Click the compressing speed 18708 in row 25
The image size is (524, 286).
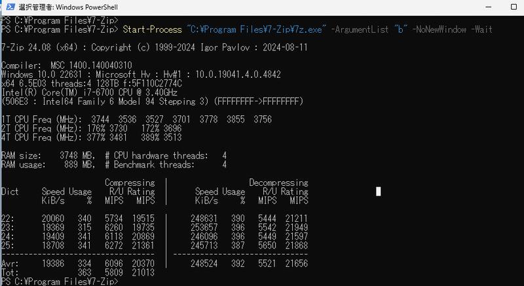coord(53,245)
